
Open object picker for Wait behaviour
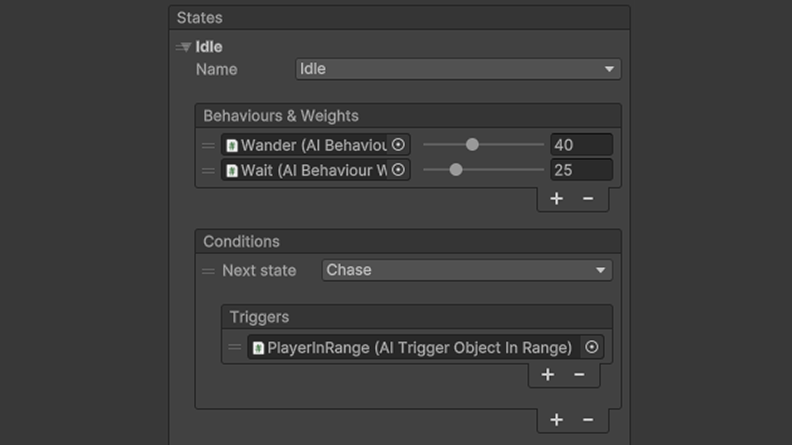click(x=398, y=170)
